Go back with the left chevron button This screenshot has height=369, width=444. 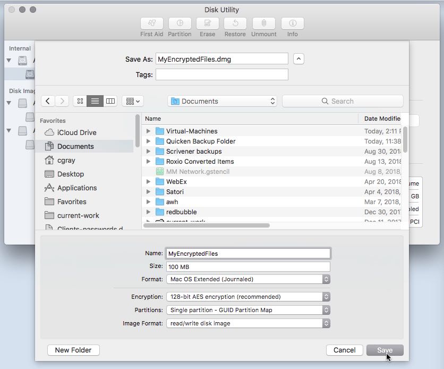tap(48, 101)
